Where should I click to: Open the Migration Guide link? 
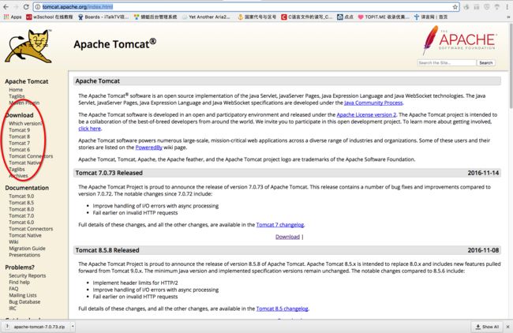click(27, 249)
